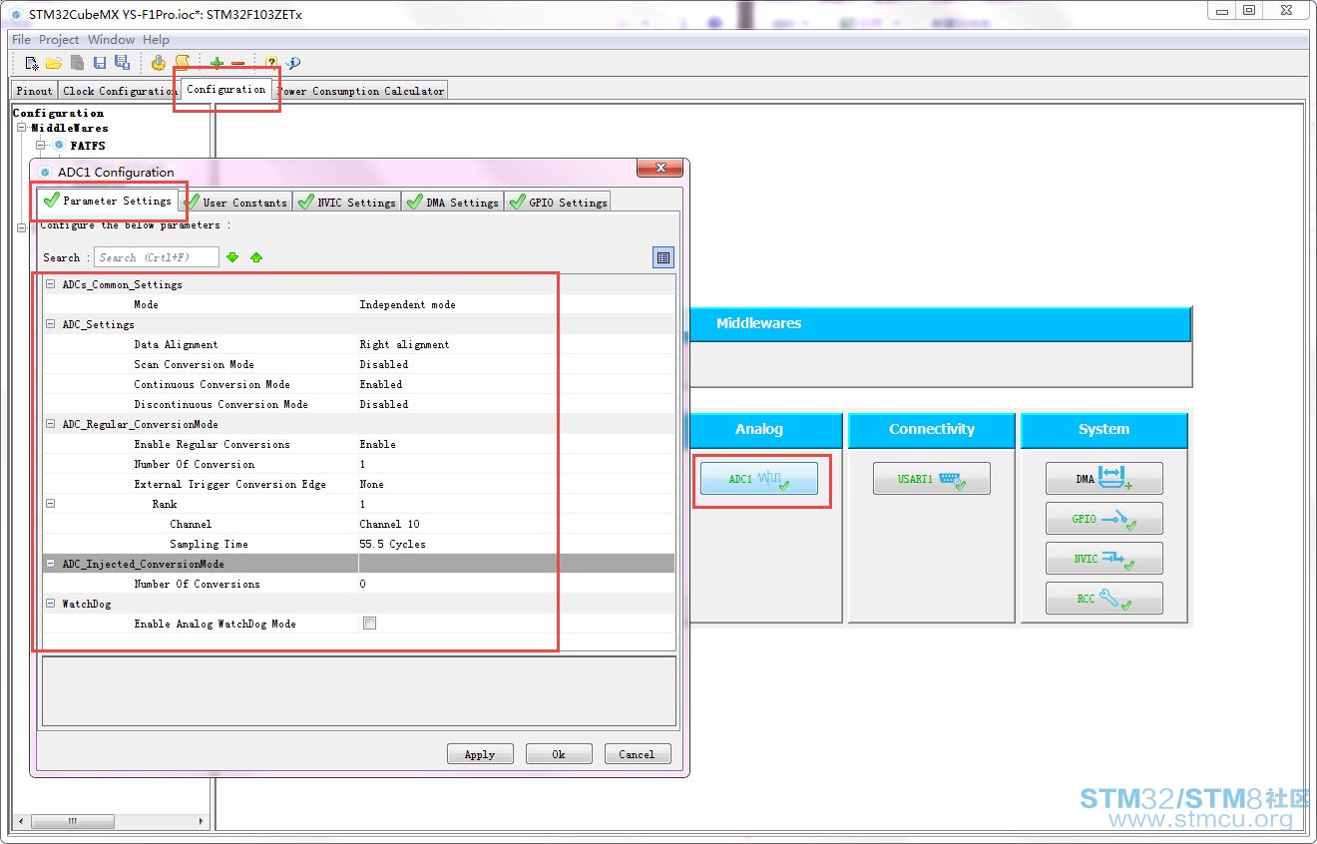Select Discontinuous Conversion Mode row
Screen dimensions: 1317x844
358,404
